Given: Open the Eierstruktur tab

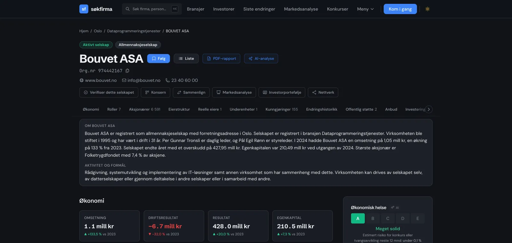Looking at the screenshot, I should [x=179, y=109].
